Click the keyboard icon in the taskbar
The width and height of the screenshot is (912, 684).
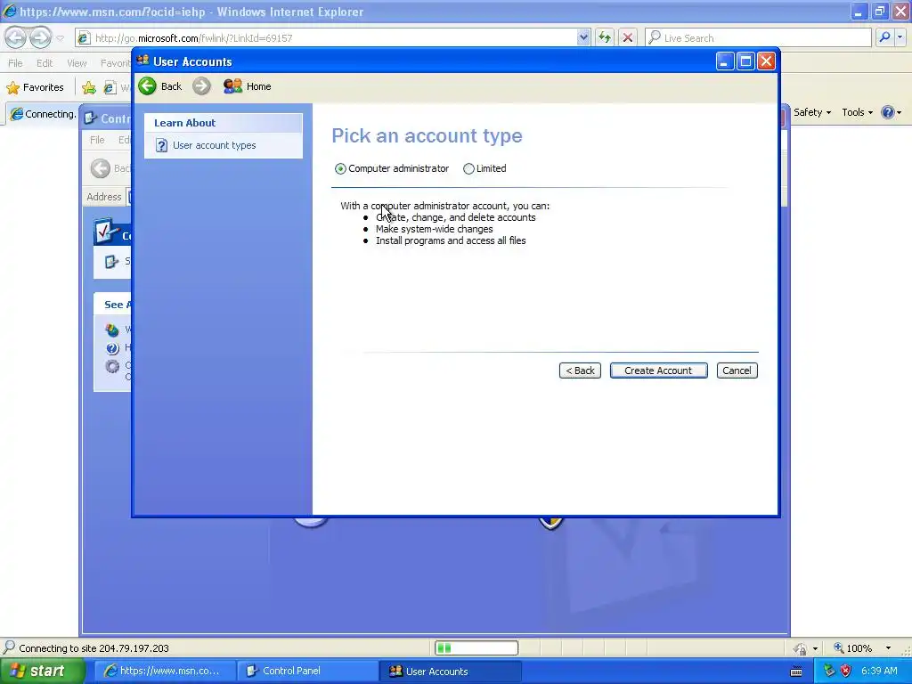click(x=796, y=672)
